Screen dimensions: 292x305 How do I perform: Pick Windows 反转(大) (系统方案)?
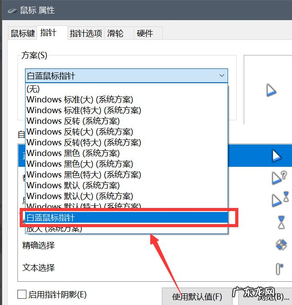127,131
